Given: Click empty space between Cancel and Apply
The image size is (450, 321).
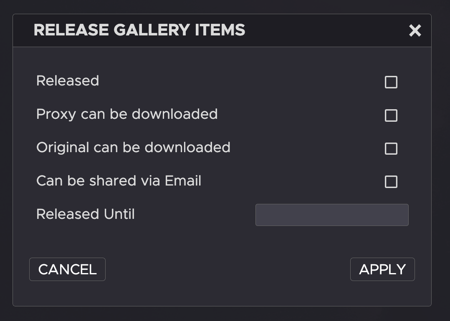Looking at the screenshot, I should [x=228, y=269].
